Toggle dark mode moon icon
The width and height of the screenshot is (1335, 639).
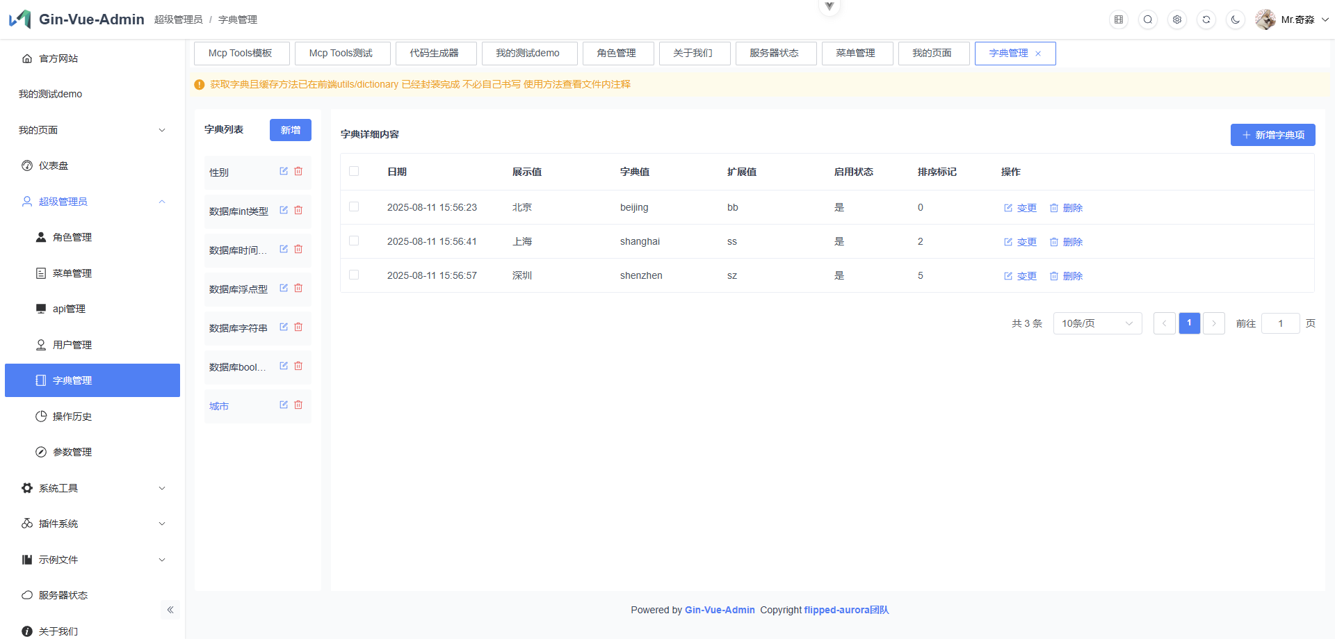pos(1236,19)
